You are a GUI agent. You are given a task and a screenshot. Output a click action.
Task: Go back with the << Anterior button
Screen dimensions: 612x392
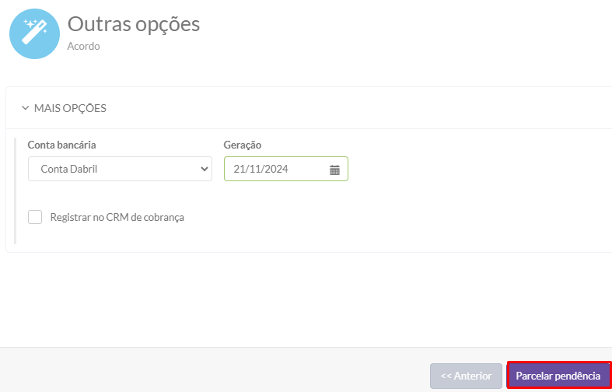point(466,376)
